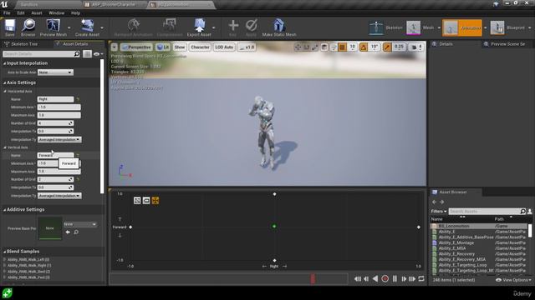Screen dimensions: 535x300
Task: Select the rotate gizmo viewport icon
Action: 307,47
